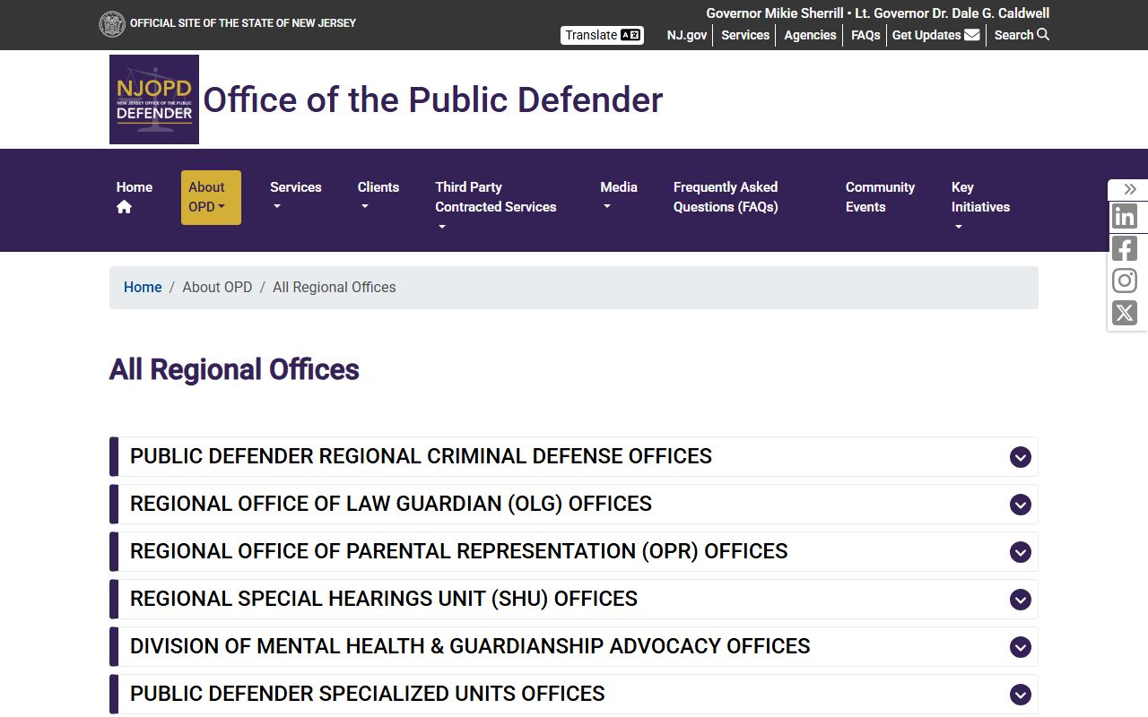Expand Public Defender Specialized Units Offices

(x=574, y=695)
